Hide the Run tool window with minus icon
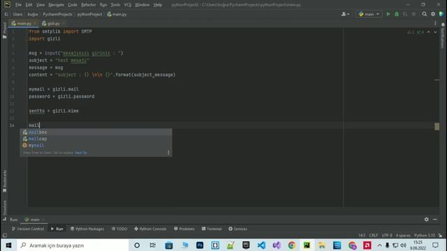447x251 pixels. 435,220
